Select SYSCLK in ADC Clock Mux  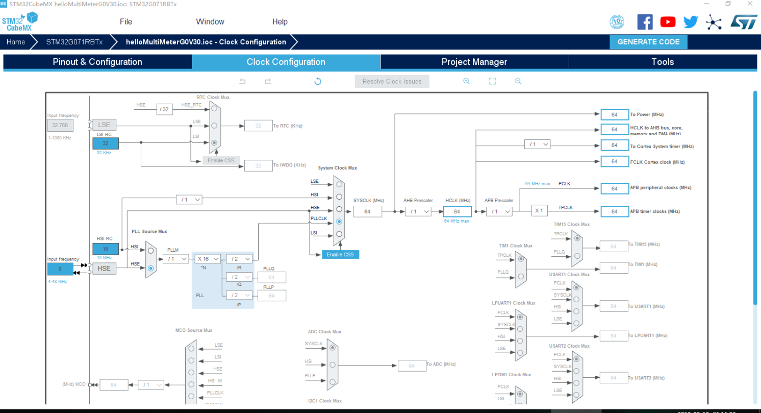click(332, 348)
